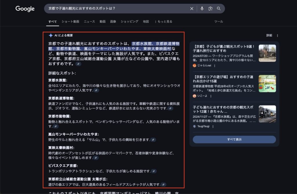The image size is (297, 194).
Task: Start voice search with microphone icon
Action: click(202, 8)
